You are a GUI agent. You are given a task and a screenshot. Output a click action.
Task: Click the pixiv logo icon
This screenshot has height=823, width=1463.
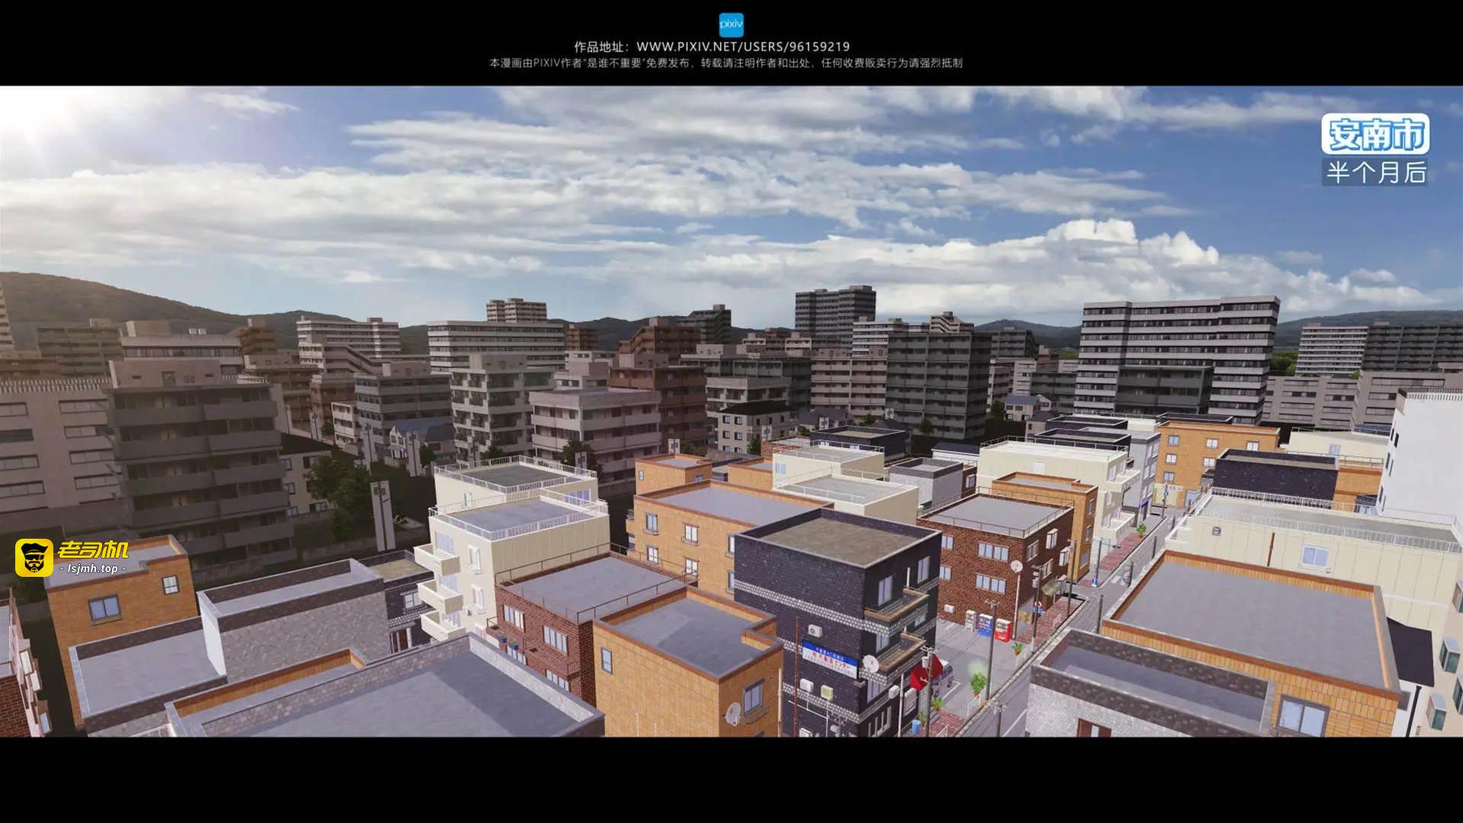(731, 25)
